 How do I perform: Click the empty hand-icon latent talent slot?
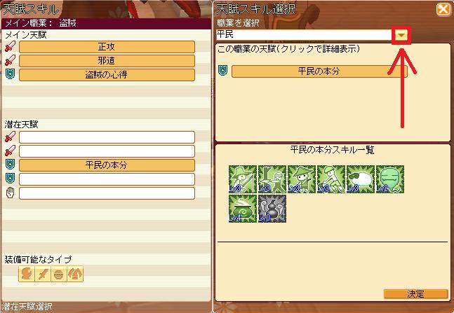[x=107, y=193]
